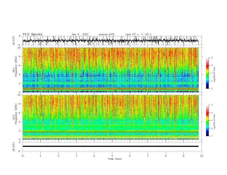The image size is (227, 175).
Task: Click time axis tick label '2'
Action: coord(58,156)
